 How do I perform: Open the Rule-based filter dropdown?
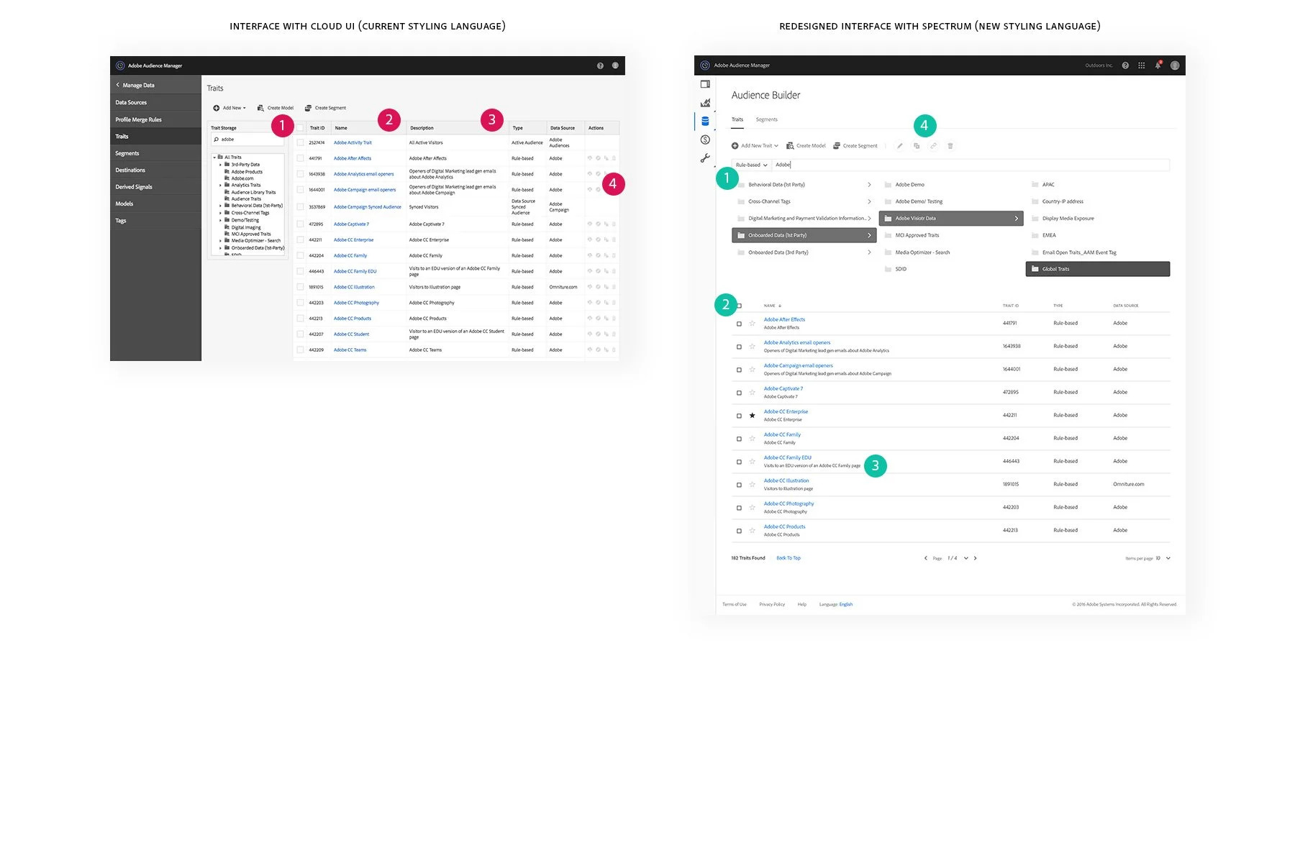tap(751, 165)
